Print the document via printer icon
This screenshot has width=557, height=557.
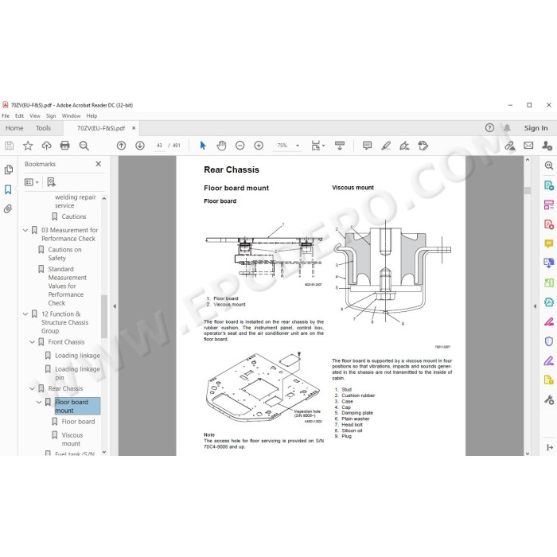pos(64,146)
